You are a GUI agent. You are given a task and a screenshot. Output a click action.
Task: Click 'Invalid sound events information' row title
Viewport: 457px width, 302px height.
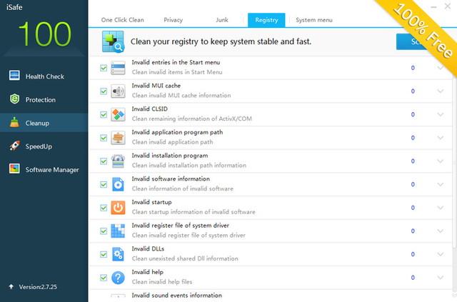click(x=176, y=296)
